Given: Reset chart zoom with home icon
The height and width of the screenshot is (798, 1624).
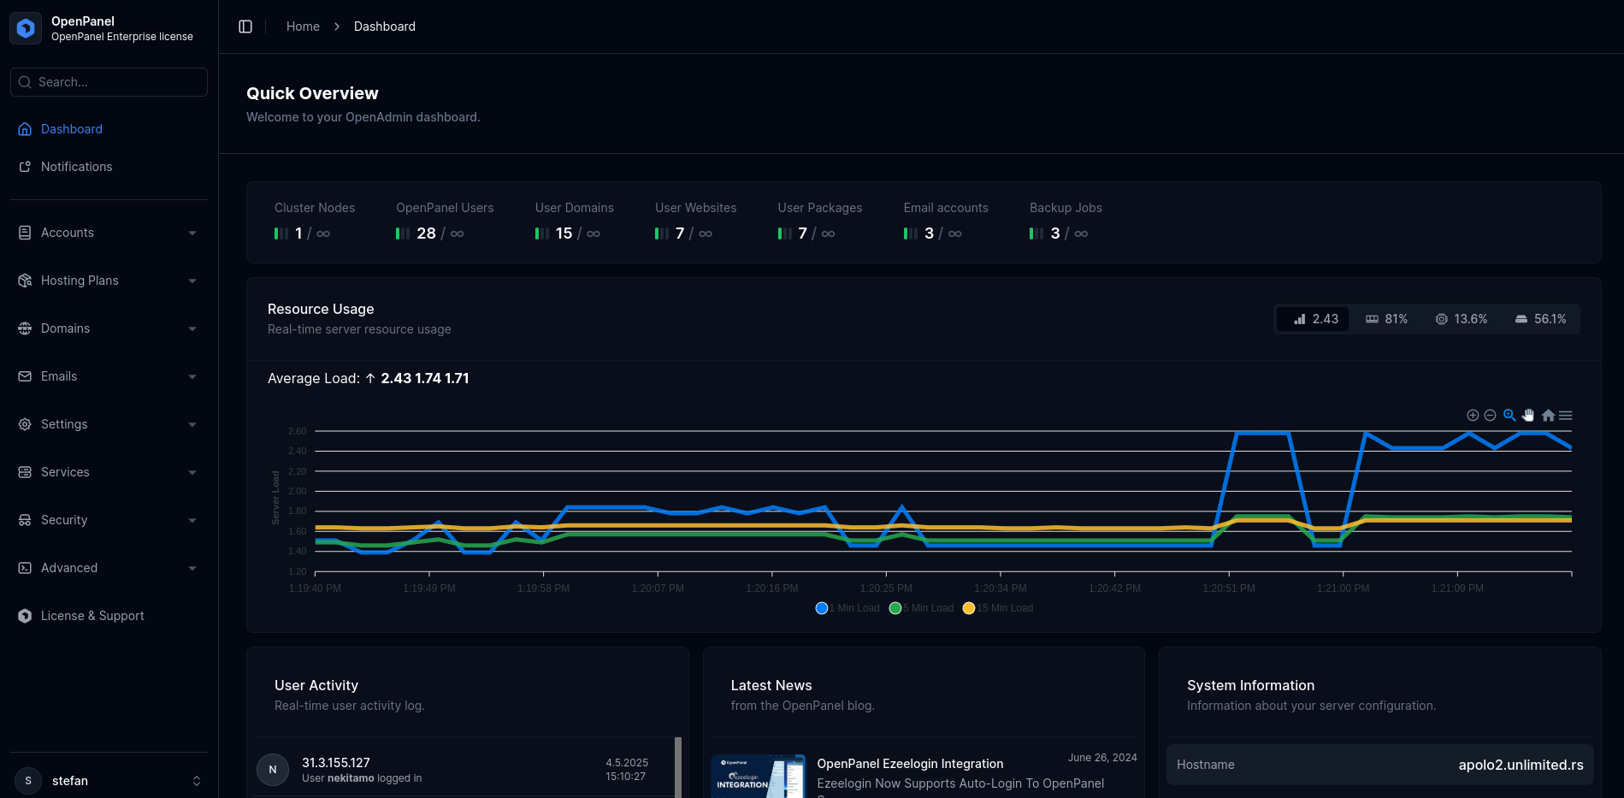Looking at the screenshot, I should point(1548,416).
